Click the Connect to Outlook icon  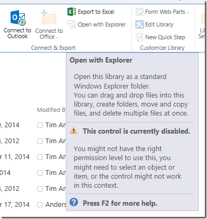pyautogui.click(x=18, y=18)
